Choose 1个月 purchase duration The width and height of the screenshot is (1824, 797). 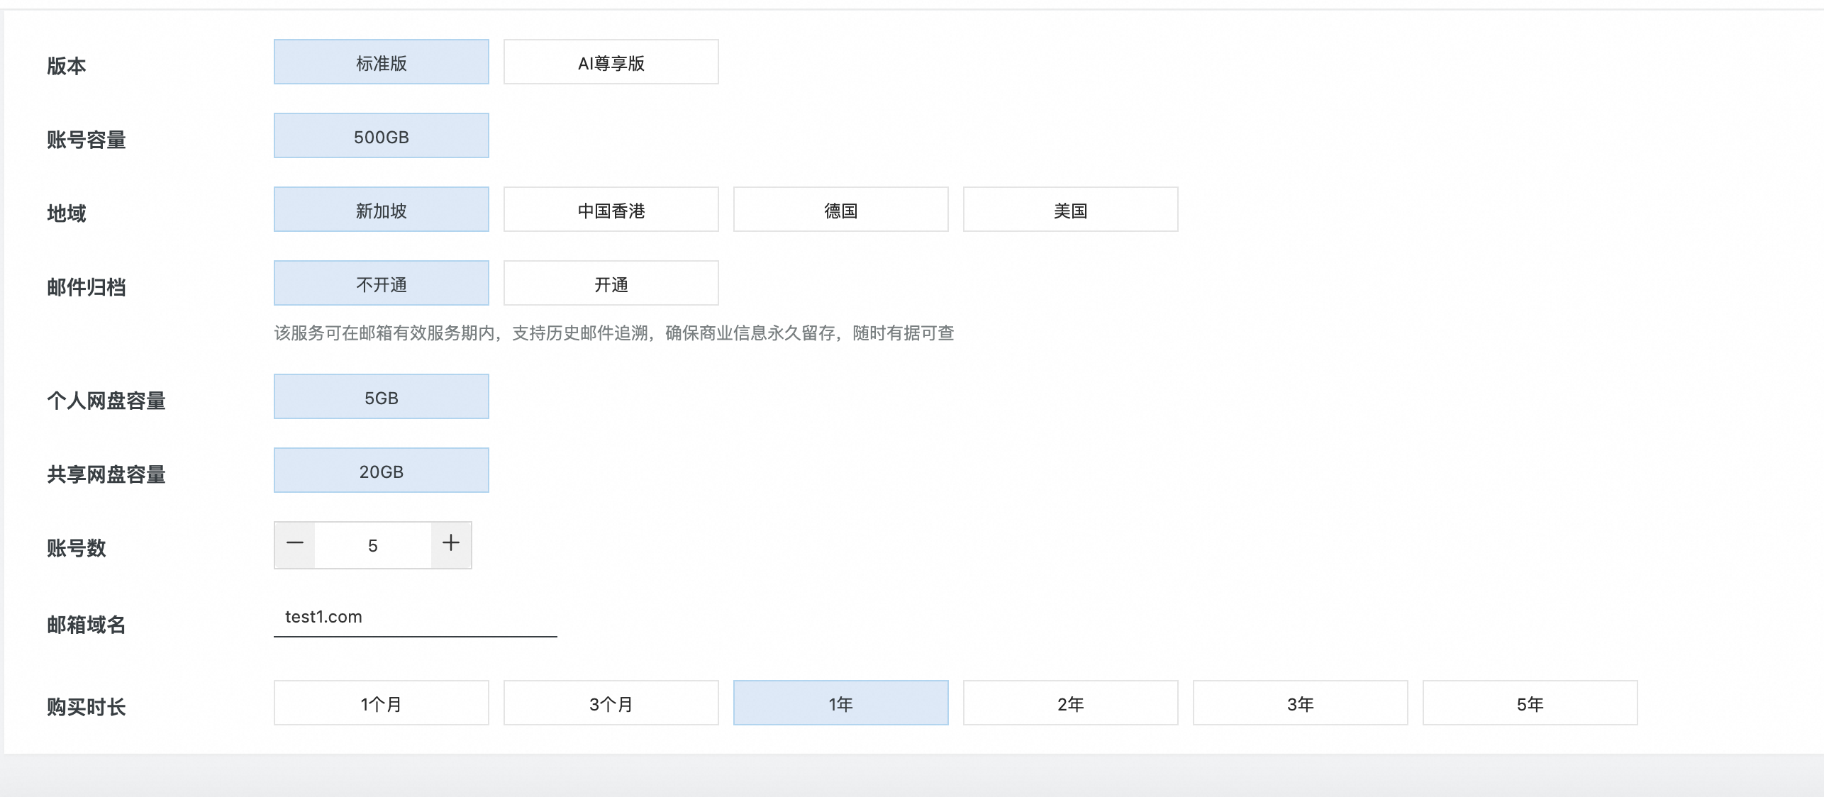coord(382,703)
